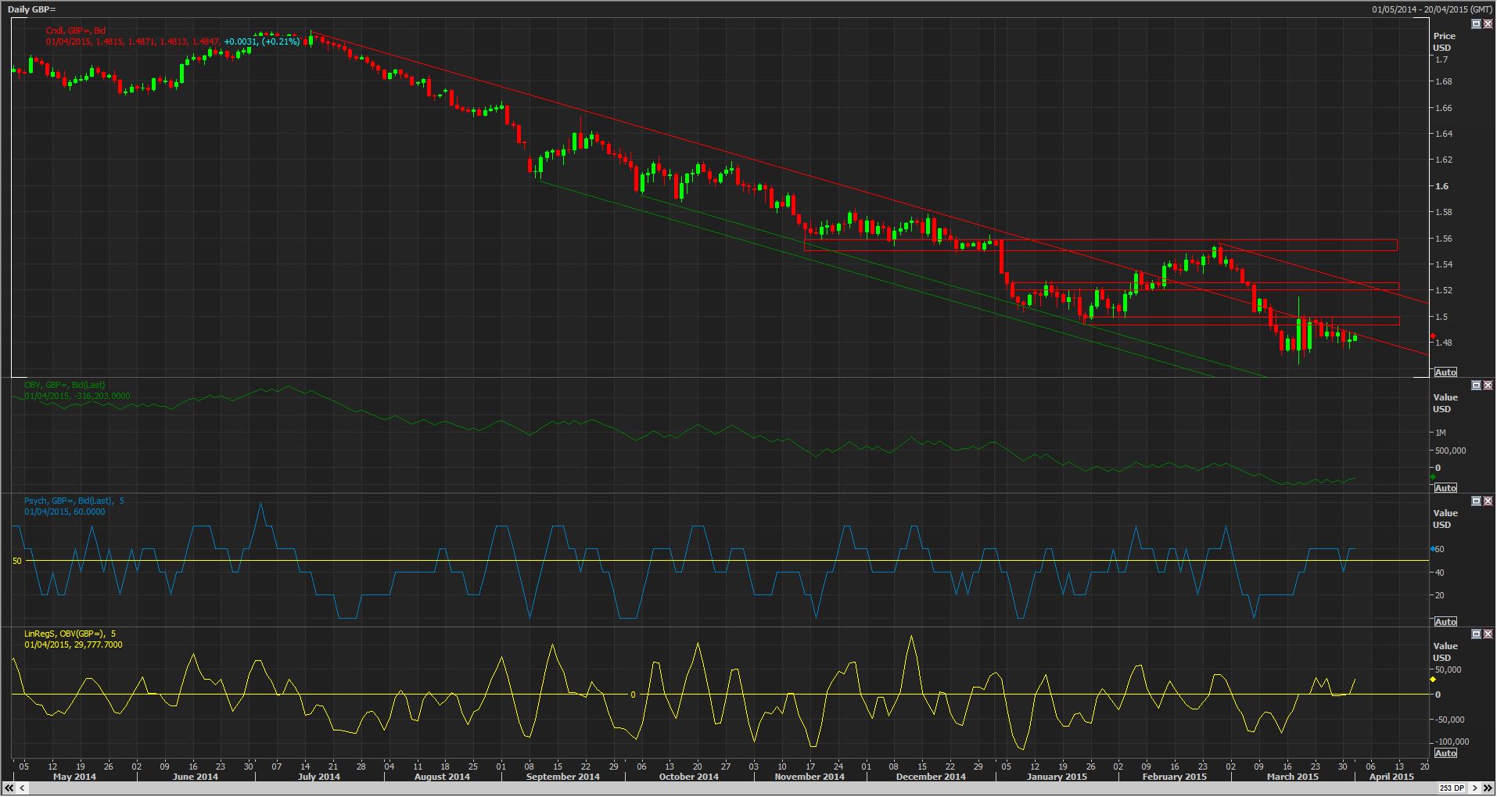1497x797 pixels.
Task: Click the January 2015 month label
Action: (1056, 777)
